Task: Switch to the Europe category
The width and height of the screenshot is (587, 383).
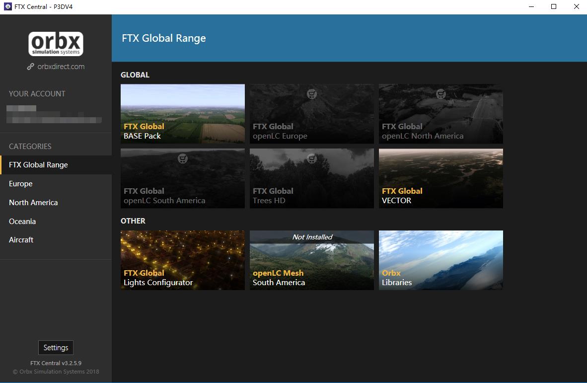Action: click(56, 183)
